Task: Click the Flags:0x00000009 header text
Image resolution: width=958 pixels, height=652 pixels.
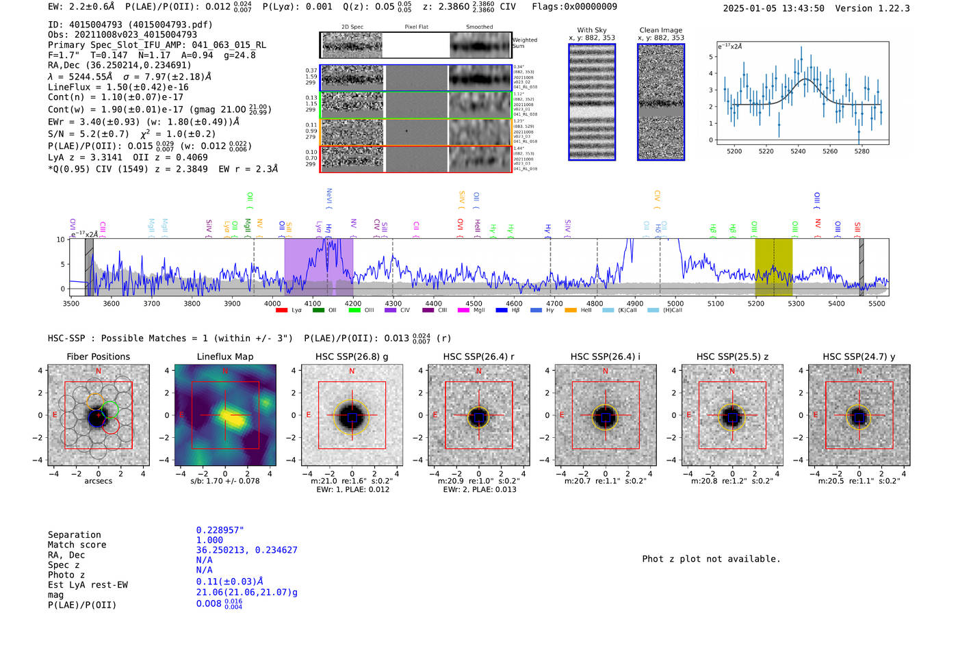Action: (574, 7)
